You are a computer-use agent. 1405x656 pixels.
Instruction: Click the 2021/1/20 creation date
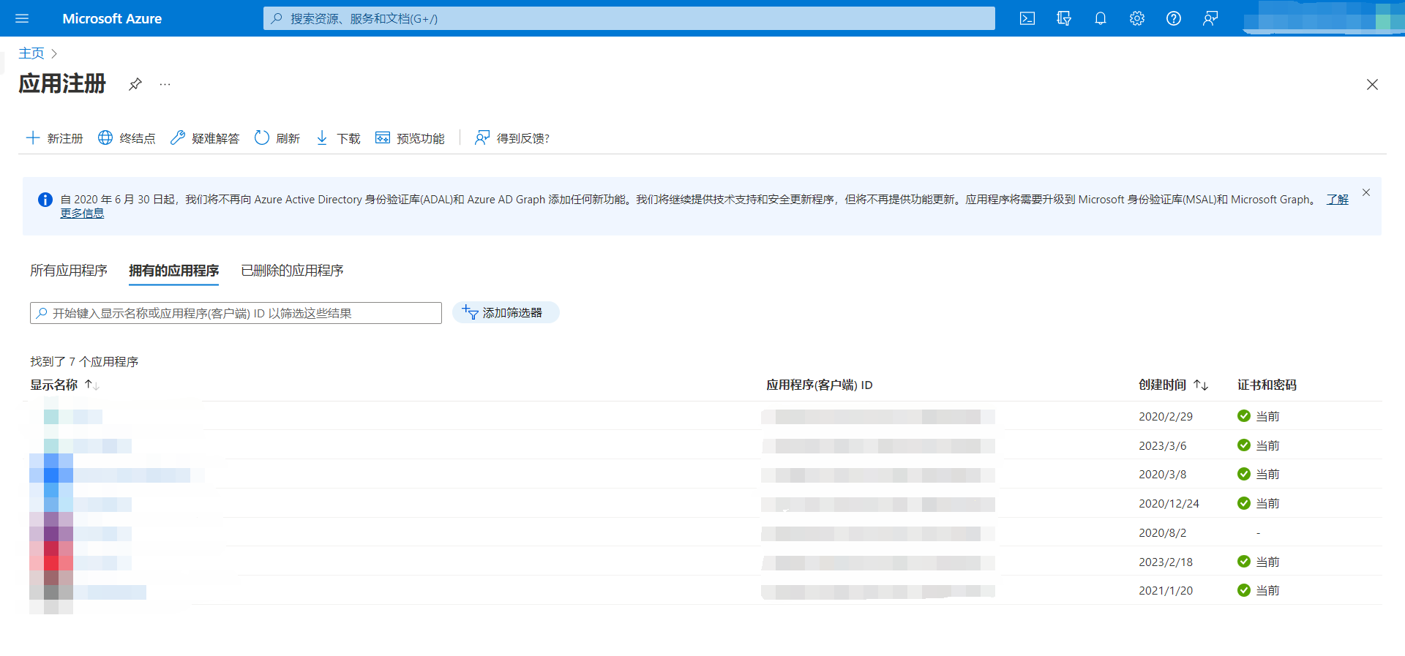click(1166, 590)
